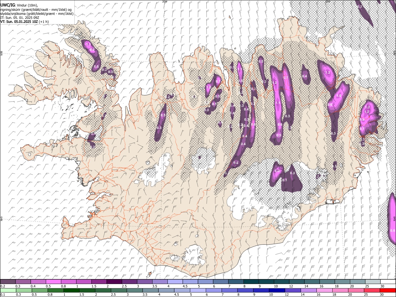
Task: Select the top-row legend swatch starting at 1.5
Action: pos(99,282)
